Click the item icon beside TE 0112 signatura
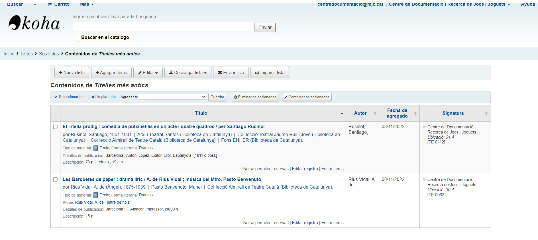 [424, 127]
